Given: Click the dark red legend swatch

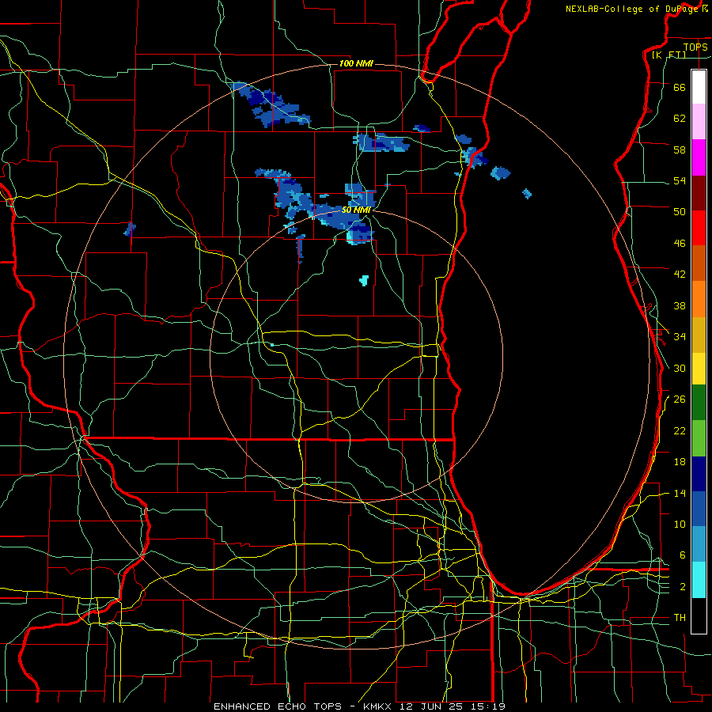Looking at the screenshot, I should tap(699, 192).
